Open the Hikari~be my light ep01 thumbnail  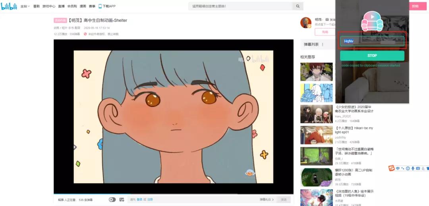(317, 135)
